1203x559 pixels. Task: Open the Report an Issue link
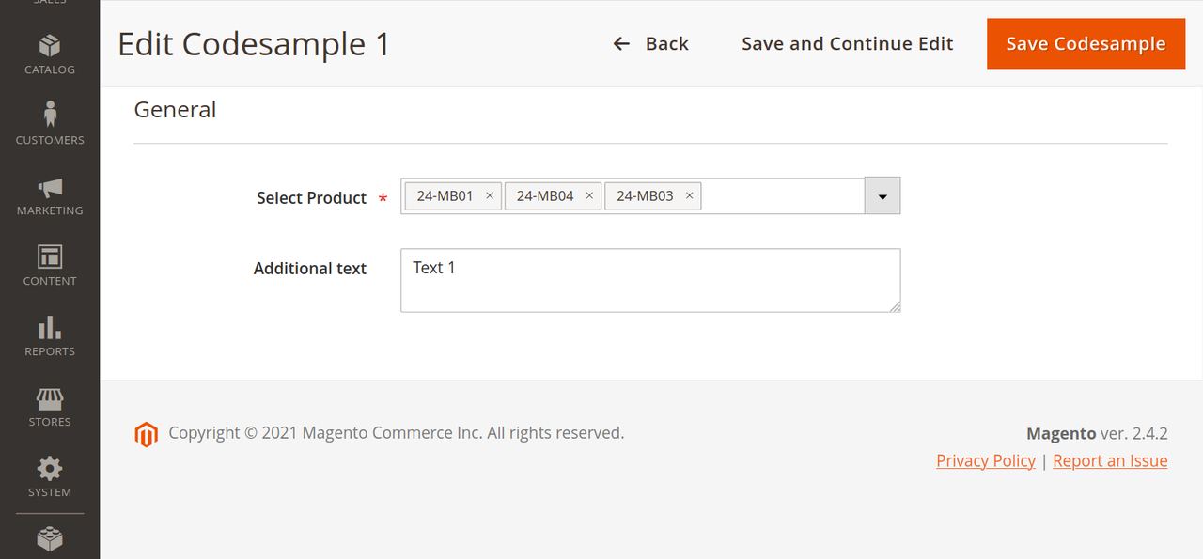[1110, 461]
